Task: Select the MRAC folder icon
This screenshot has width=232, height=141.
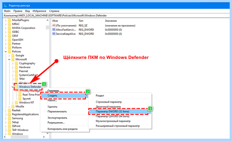Action: click(9, 24)
